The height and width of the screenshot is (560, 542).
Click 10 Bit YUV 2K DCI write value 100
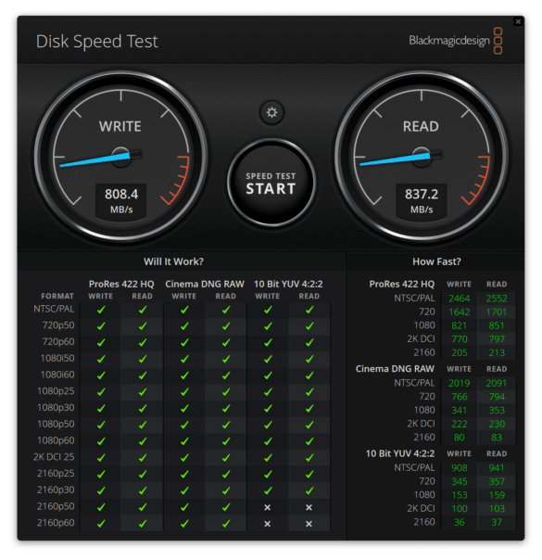tap(460, 508)
